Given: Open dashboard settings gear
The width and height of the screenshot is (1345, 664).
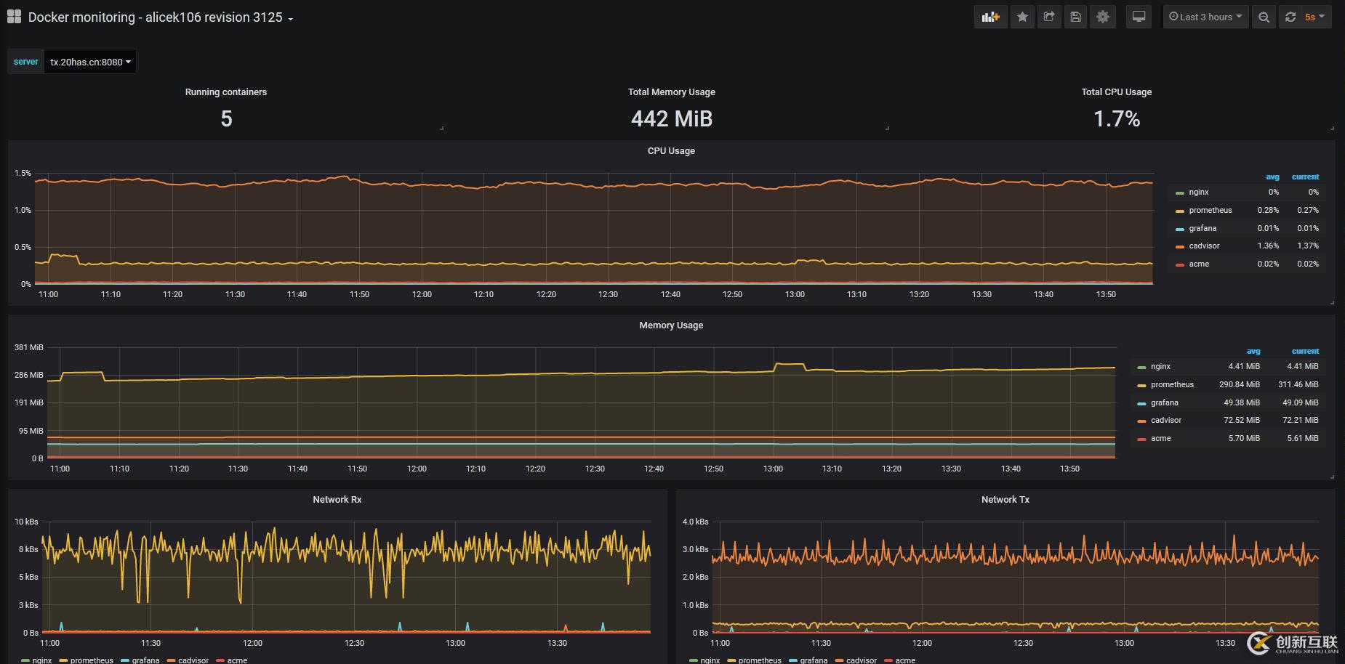Looking at the screenshot, I should pyautogui.click(x=1103, y=17).
